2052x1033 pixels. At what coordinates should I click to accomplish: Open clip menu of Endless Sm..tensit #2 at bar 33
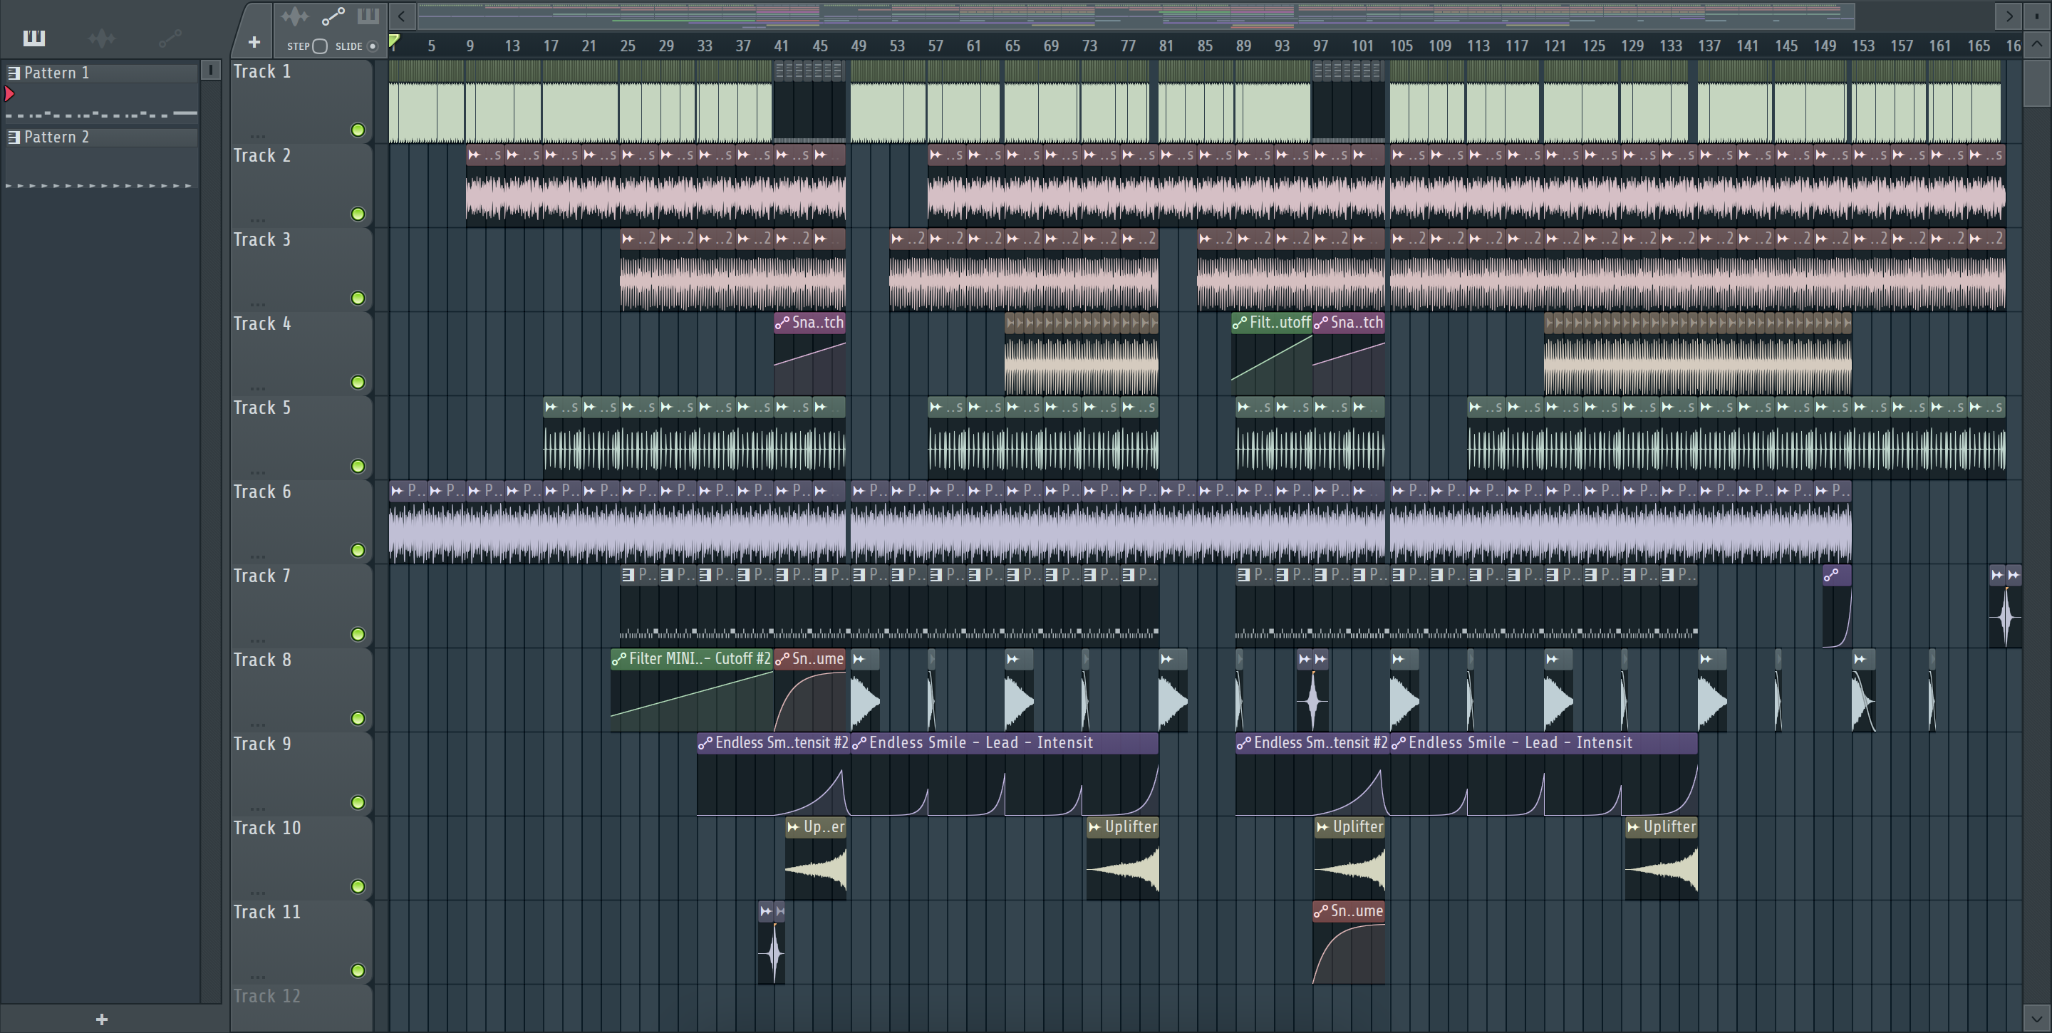pos(705,743)
